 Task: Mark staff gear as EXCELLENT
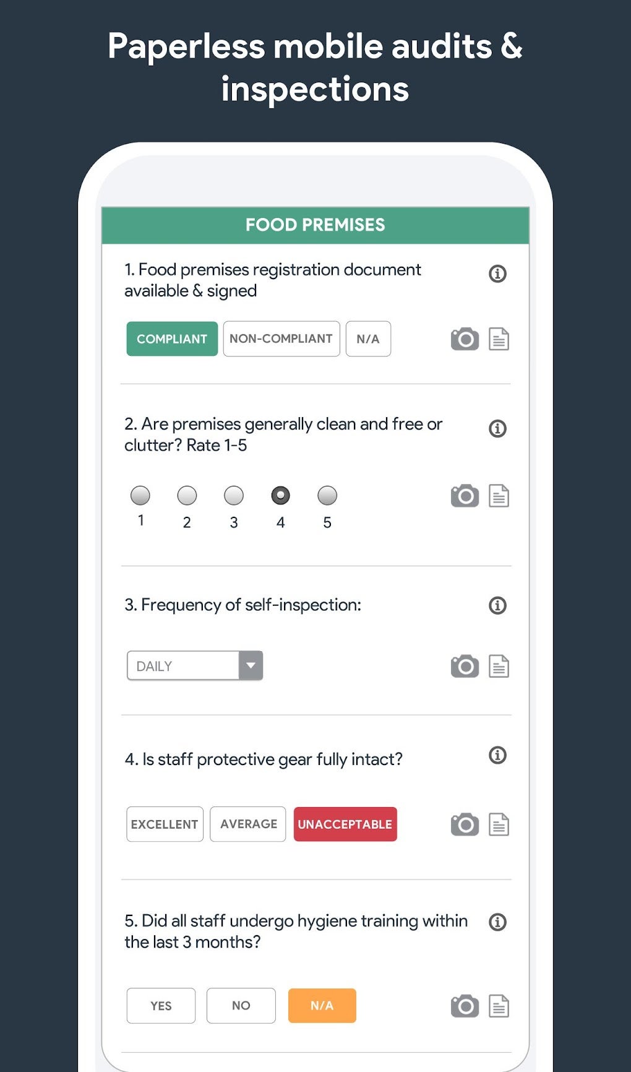click(x=165, y=824)
